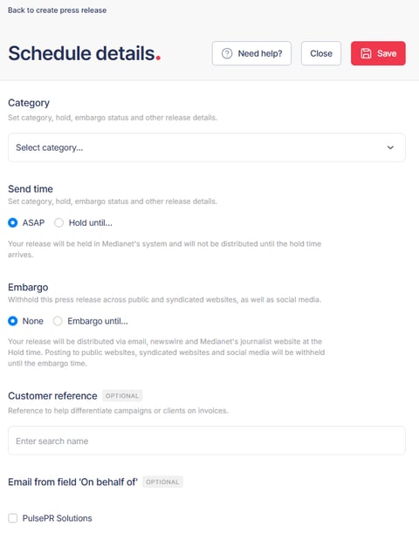419x540 pixels.
Task: Tick the PulsePR Solutions checkbox
Action: pos(13,518)
